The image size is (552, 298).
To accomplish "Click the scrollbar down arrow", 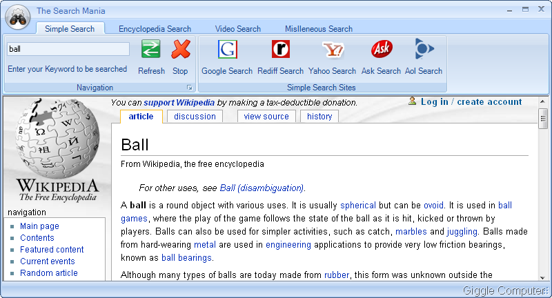I will pos(542,277).
